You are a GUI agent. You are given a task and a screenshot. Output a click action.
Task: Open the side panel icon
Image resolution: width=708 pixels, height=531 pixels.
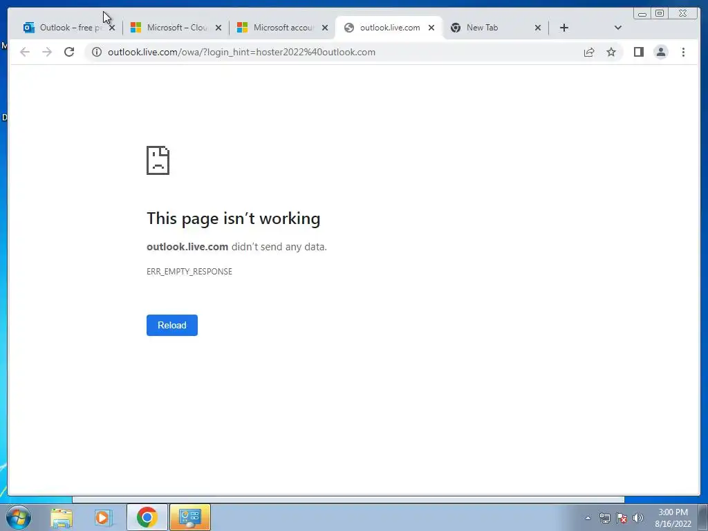pos(638,52)
